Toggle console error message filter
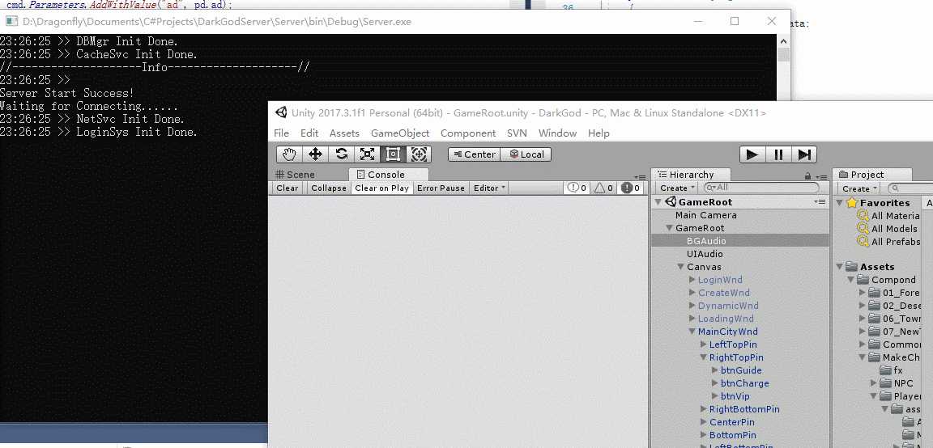 click(x=630, y=188)
